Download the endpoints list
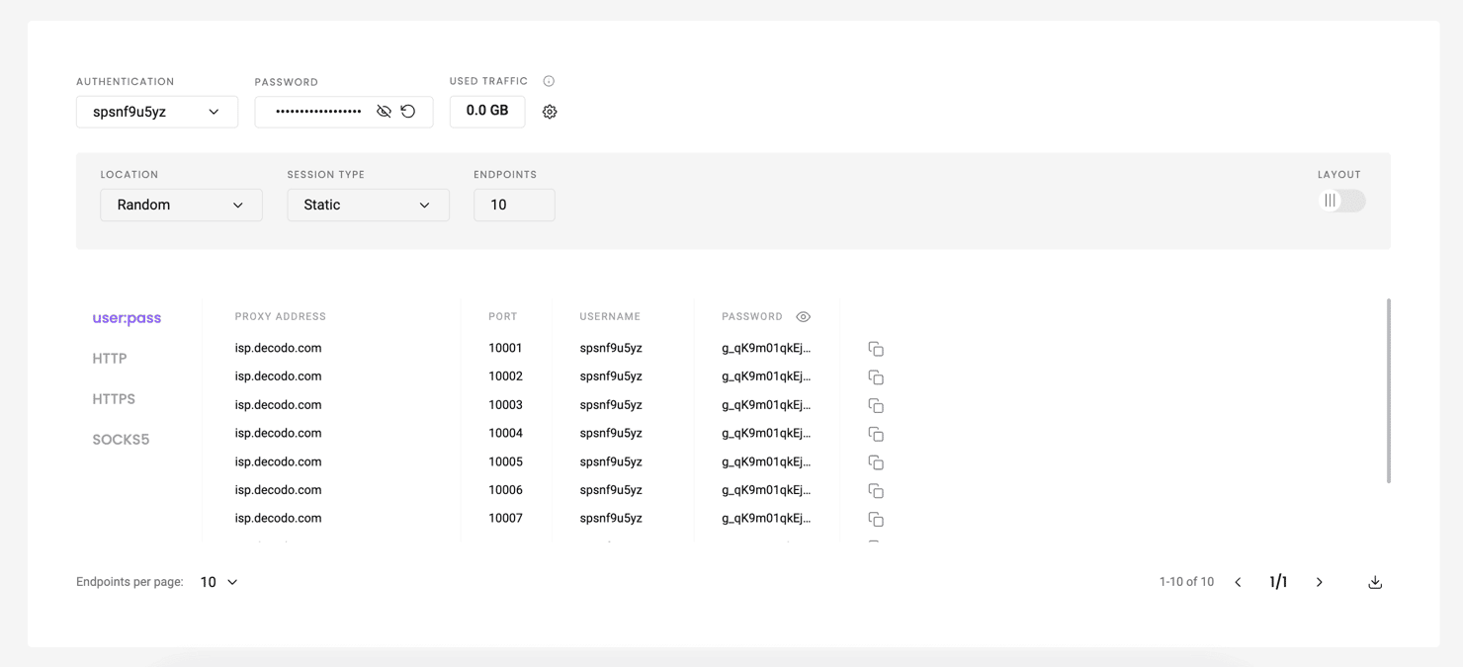This screenshot has width=1463, height=667. [1375, 582]
